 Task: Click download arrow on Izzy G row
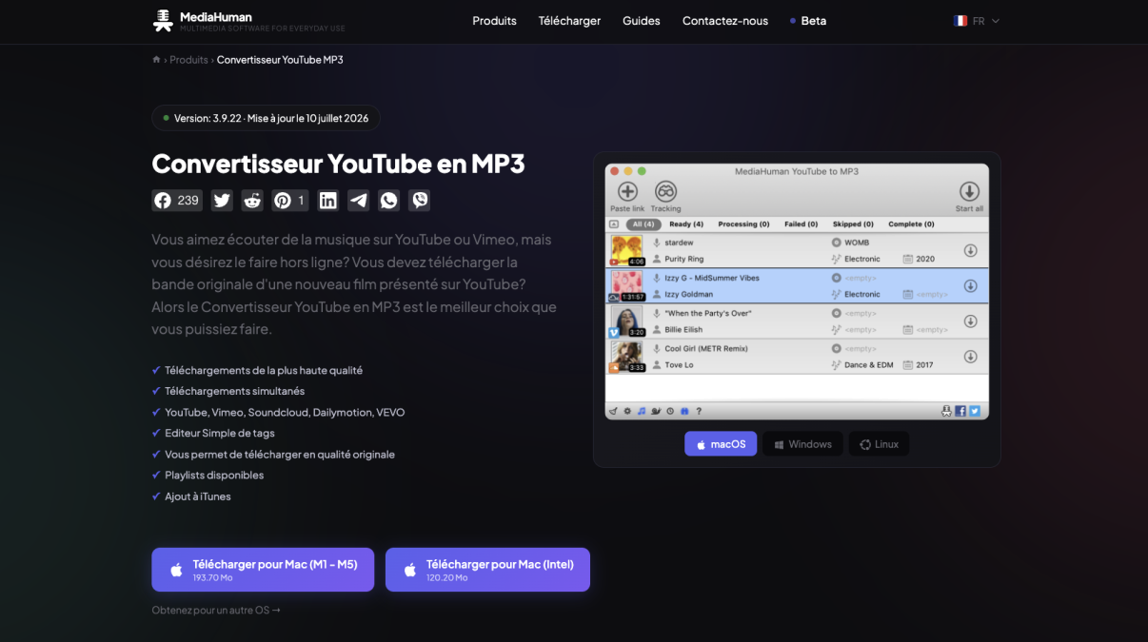tap(970, 286)
